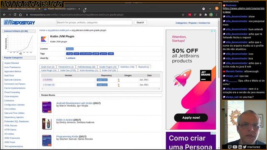267x150 pixels.
Task: Click the MVN Repository logo
Action: (x=20, y=22)
